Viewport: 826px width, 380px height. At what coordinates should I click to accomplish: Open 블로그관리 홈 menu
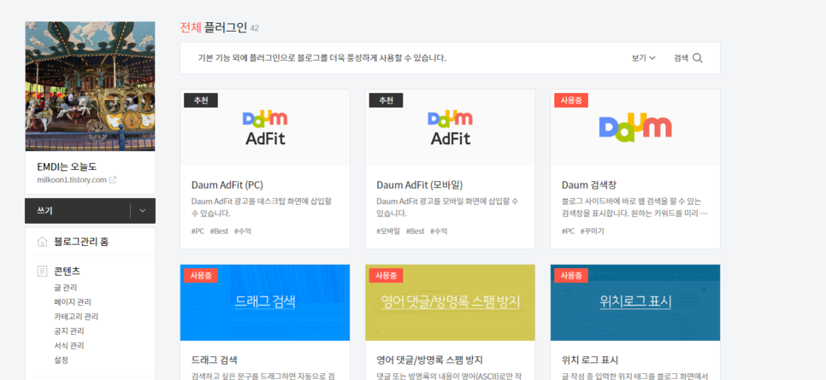(81, 242)
